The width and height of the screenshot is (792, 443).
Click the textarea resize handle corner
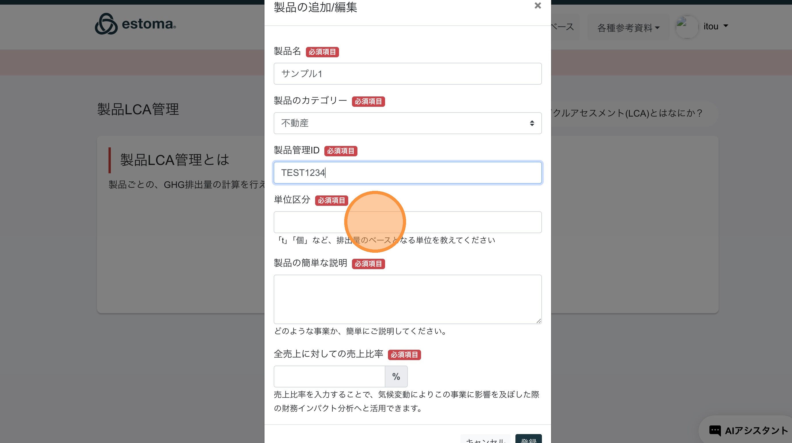pyautogui.click(x=538, y=321)
